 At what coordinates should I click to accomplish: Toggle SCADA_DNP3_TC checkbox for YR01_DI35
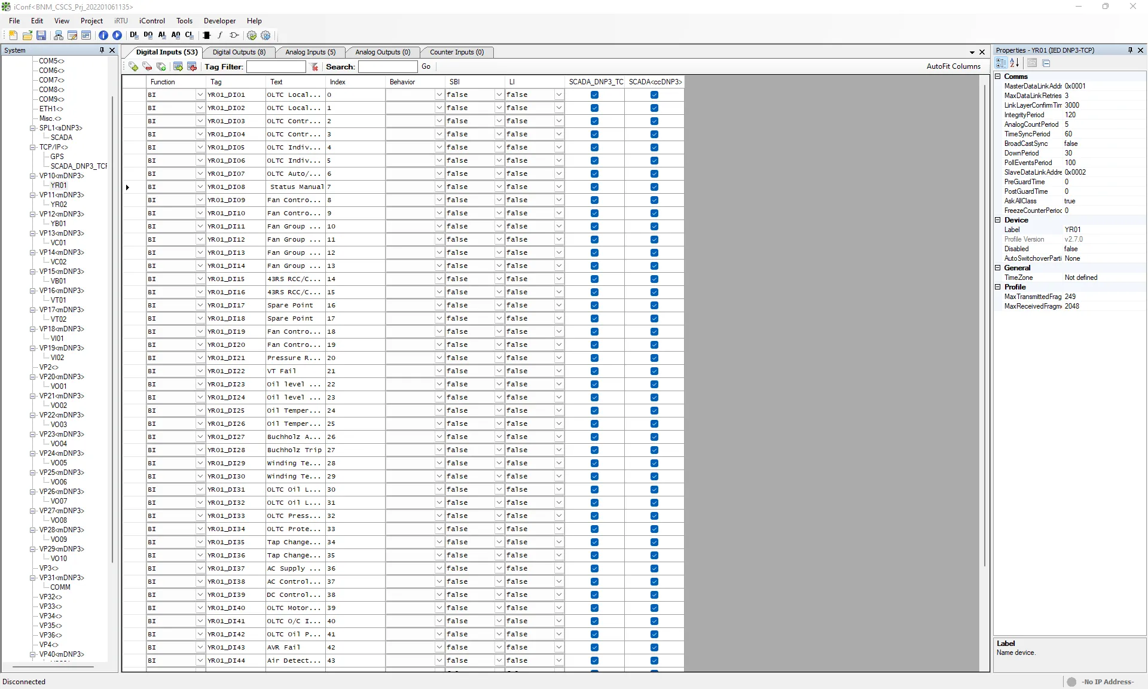pos(594,542)
